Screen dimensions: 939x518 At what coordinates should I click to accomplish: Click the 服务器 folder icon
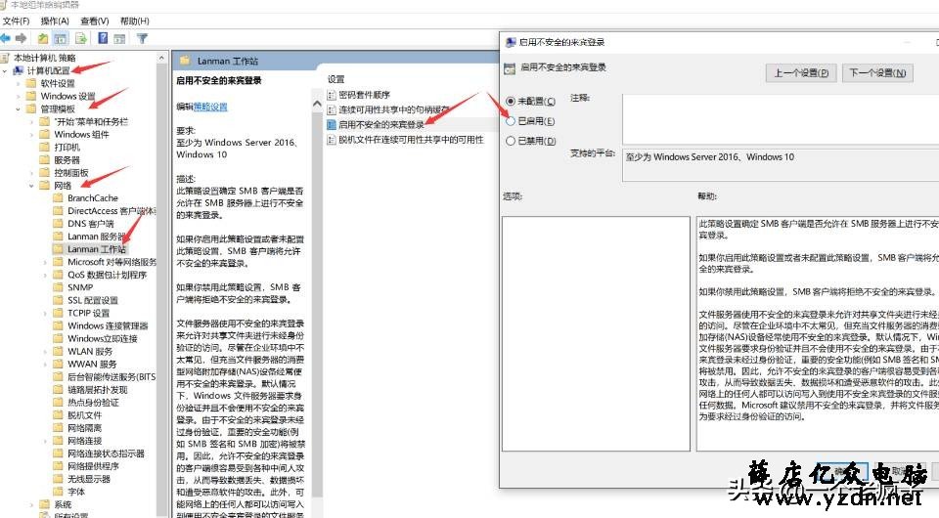45,159
